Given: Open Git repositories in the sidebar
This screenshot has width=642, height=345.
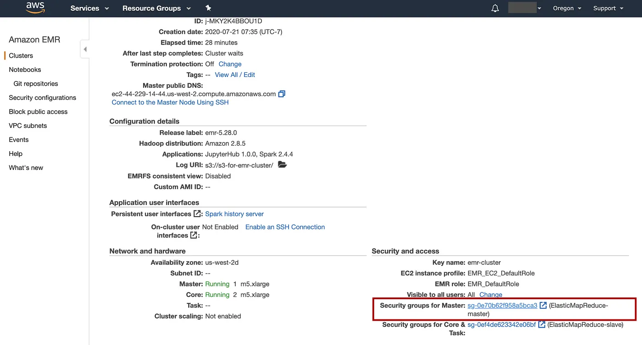Looking at the screenshot, I should click(36, 84).
